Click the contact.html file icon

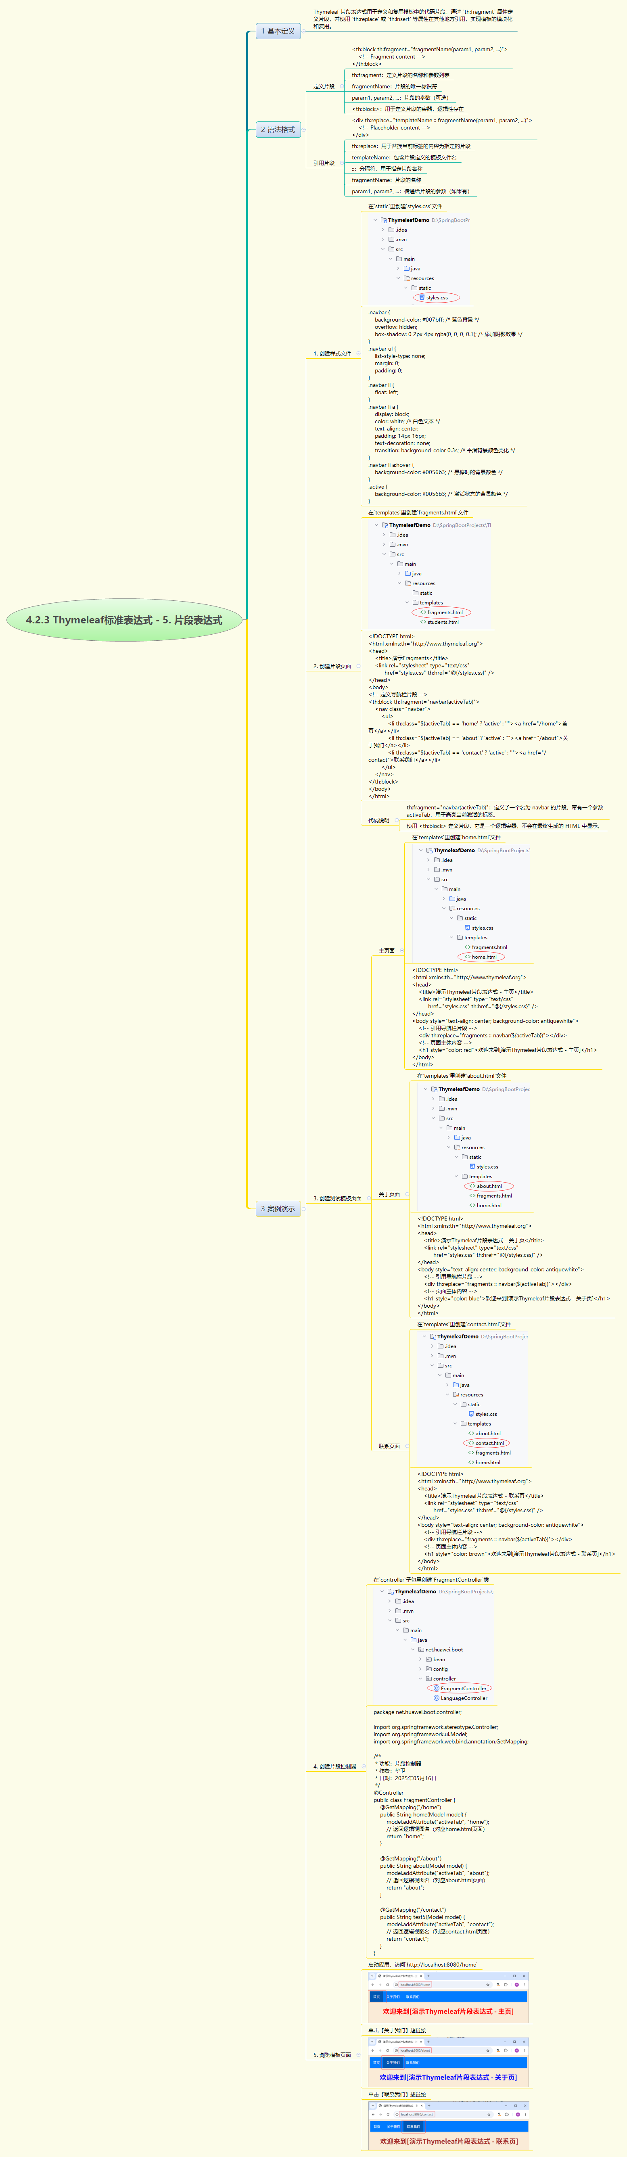click(471, 1443)
